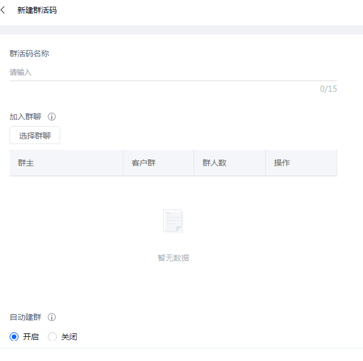The height and width of the screenshot is (361, 363).
Task: Click the 0/15 character counter
Action: 328,89
